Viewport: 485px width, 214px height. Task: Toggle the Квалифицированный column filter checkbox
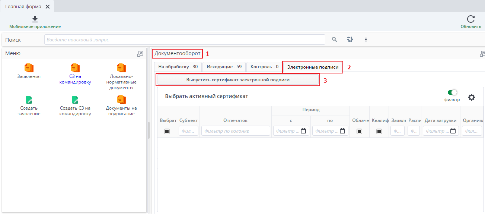(x=379, y=131)
